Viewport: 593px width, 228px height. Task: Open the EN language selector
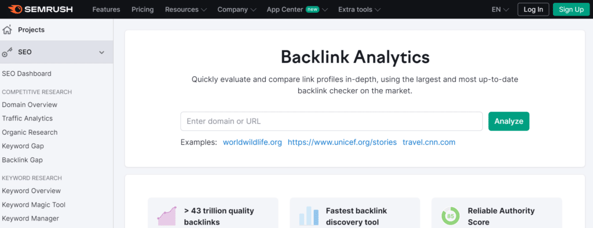[x=500, y=9]
